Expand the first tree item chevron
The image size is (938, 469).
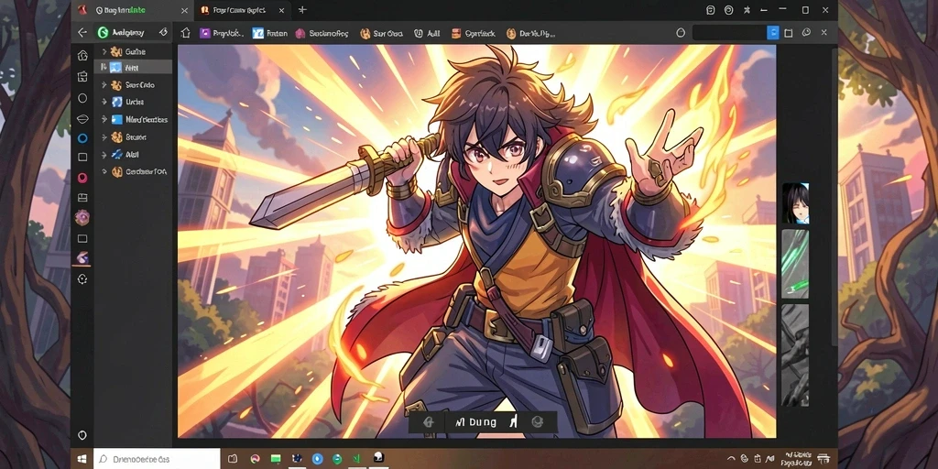104,51
